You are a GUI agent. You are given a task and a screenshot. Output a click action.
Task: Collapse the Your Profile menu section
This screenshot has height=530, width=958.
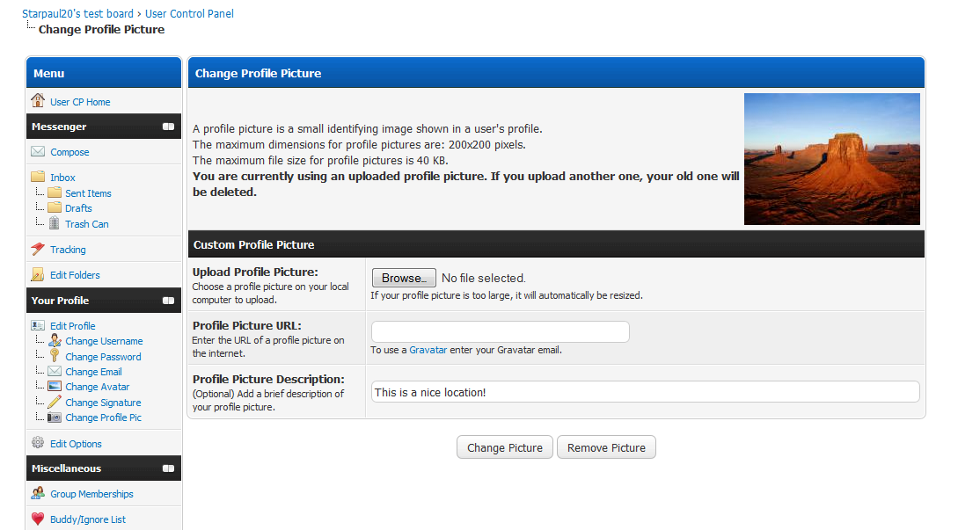168,301
